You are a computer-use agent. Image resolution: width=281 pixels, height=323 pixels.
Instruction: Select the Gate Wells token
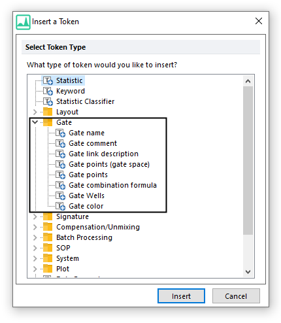pyautogui.click(x=86, y=195)
